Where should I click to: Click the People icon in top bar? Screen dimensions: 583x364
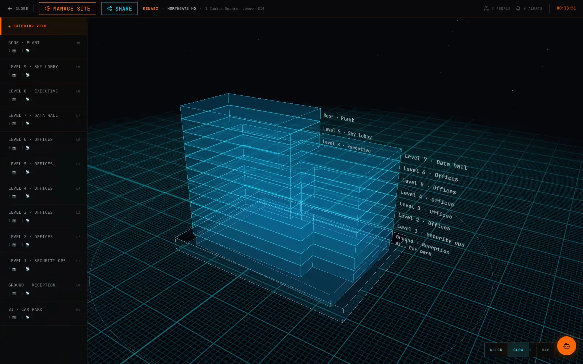pyautogui.click(x=486, y=8)
